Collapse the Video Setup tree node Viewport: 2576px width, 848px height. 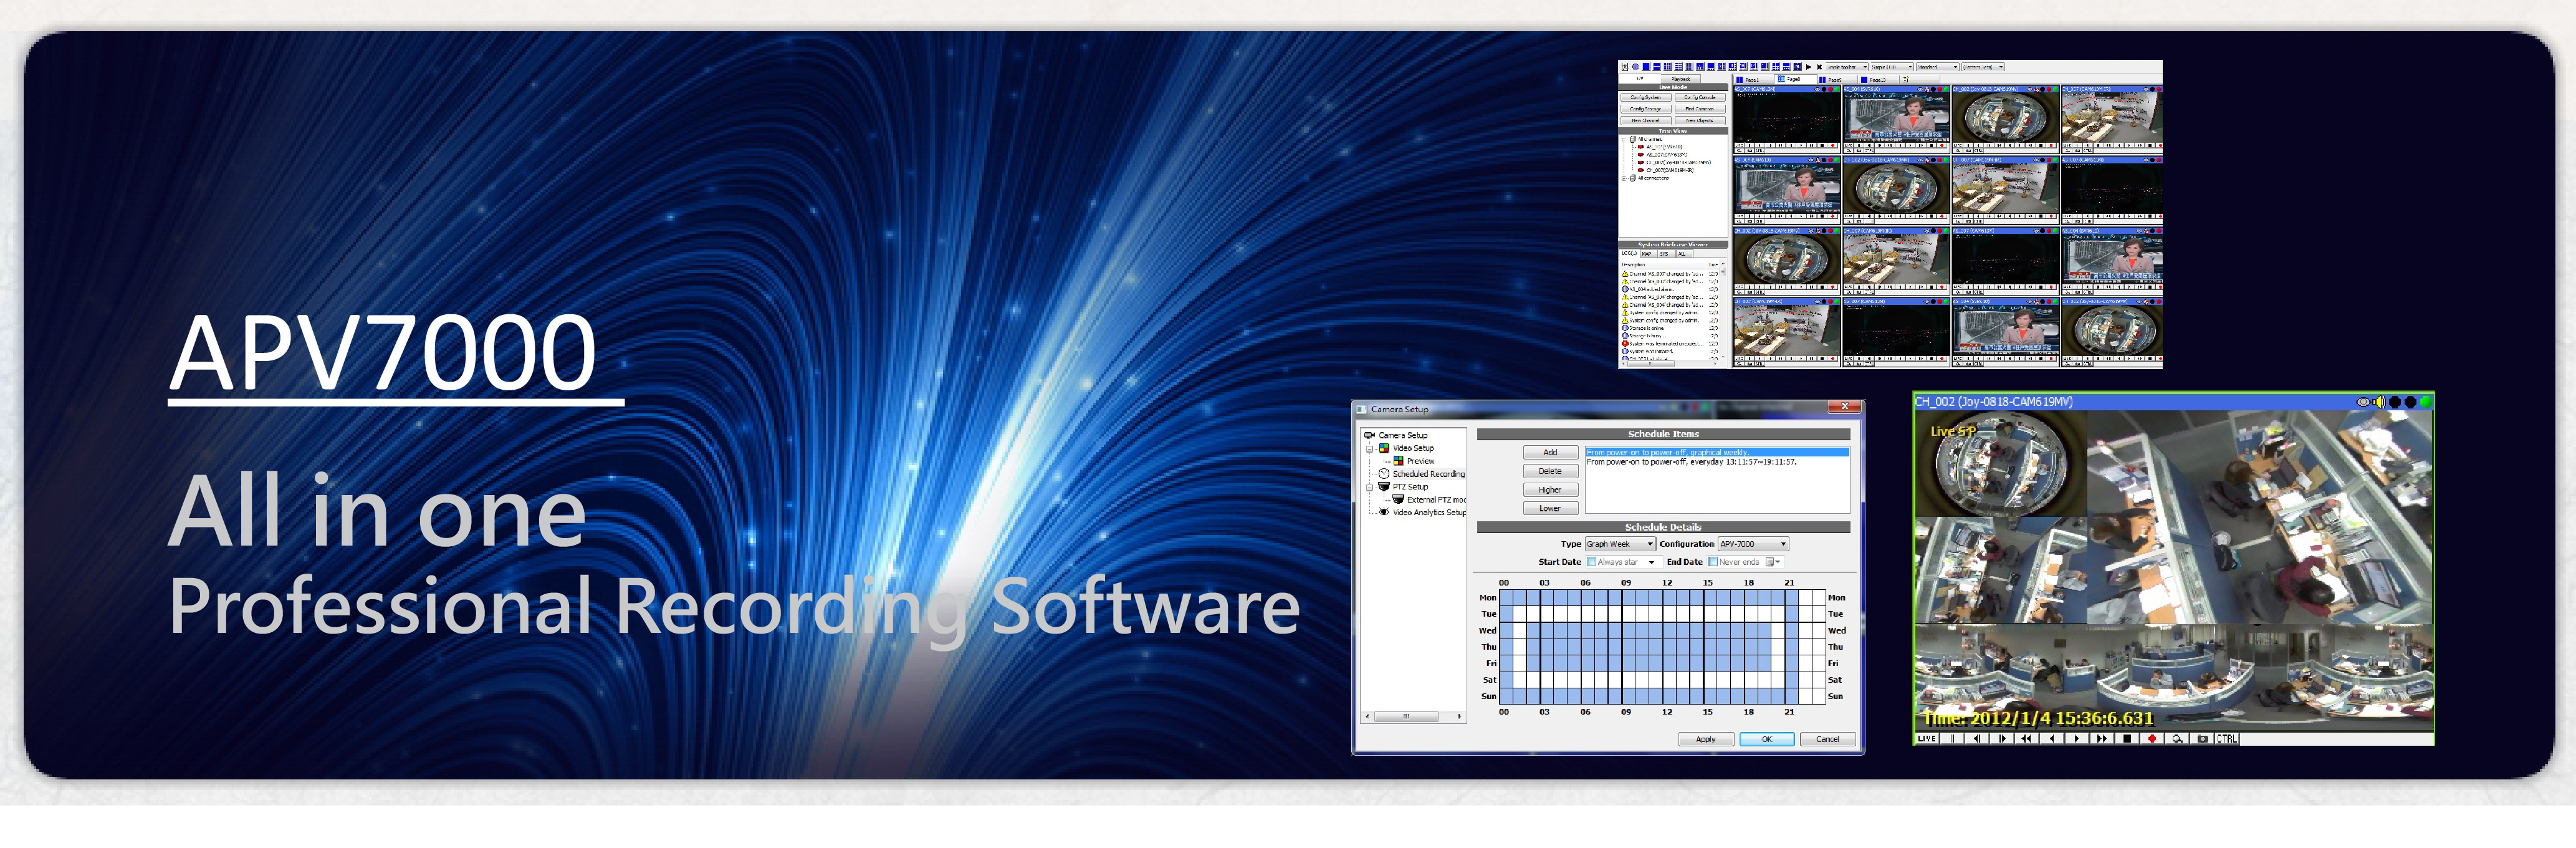coord(1369,449)
